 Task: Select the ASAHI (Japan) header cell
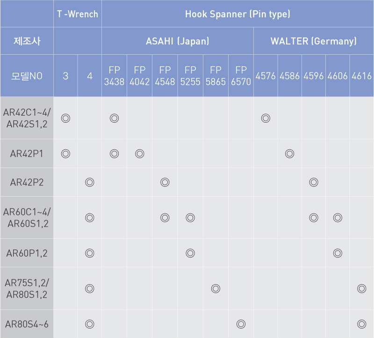[x=178, y=41]
